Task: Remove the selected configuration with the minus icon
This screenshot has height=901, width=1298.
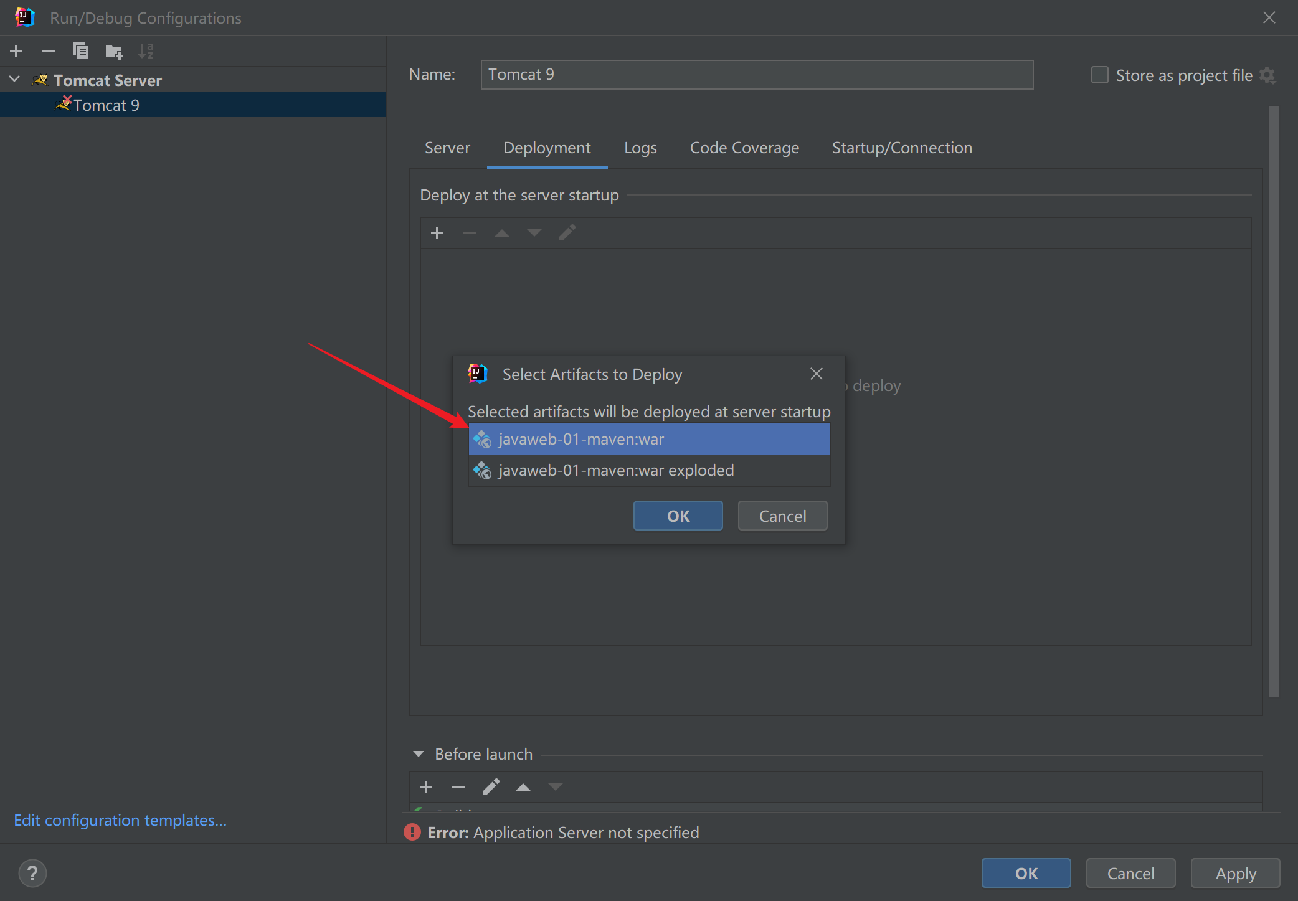Action: coord(49,51)
